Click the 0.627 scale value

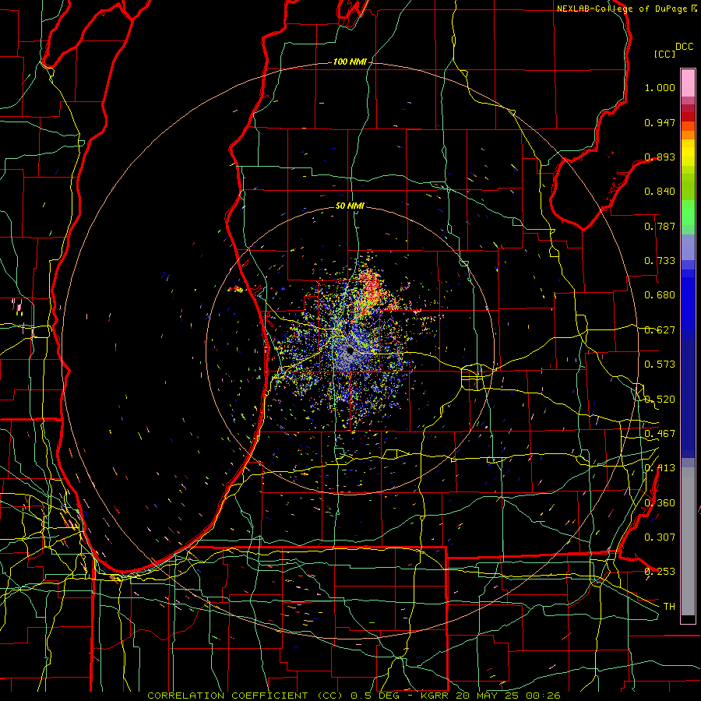660,330
